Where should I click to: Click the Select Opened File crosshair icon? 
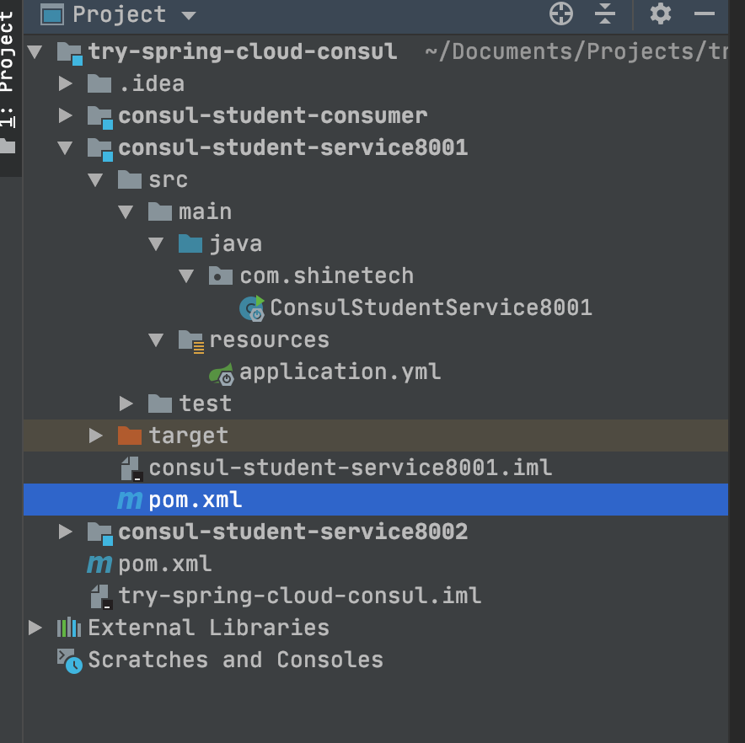point(560,14)
